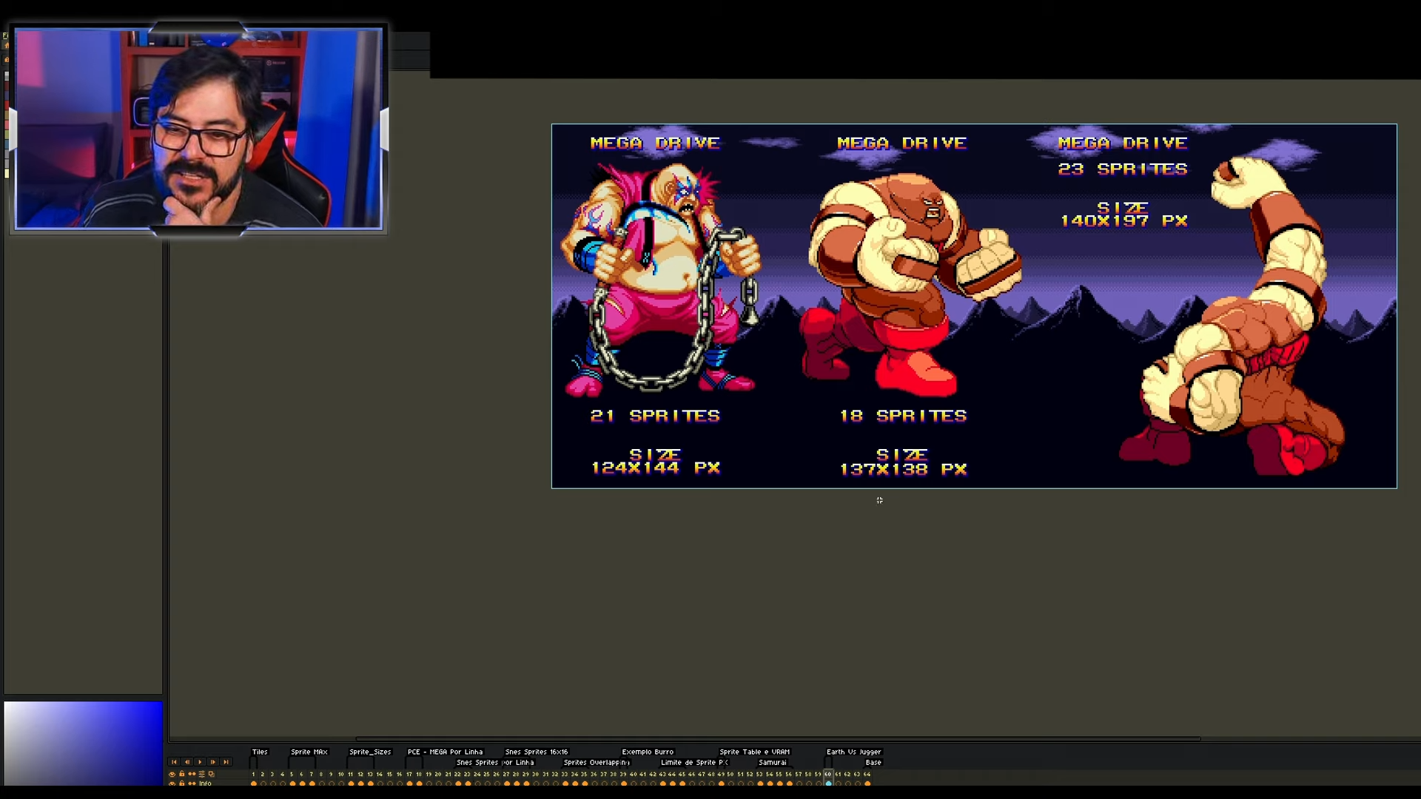Image resolution: width=1421 pixels, height=799 pixels.
Task: Select the Limite de Sprite PX tag
Action: click(694, 762)
